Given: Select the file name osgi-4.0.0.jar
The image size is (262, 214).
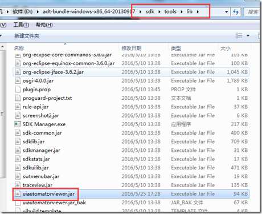Looking at the screenshot, I should (38, 80).
